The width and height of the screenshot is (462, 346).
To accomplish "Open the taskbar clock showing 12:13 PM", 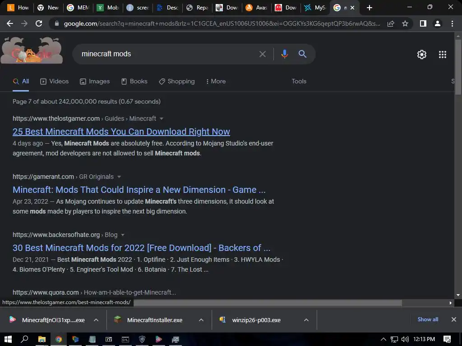I will (424, 339).
